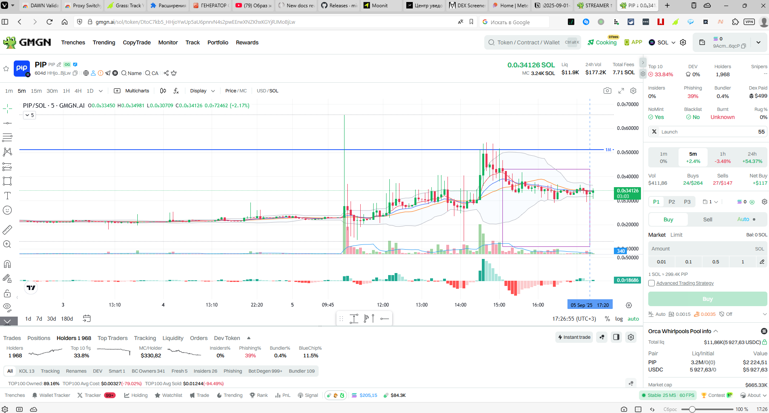Open the About dropdown in footer
The height and width of the screenshot is (413, 769).
pos(753,395)
